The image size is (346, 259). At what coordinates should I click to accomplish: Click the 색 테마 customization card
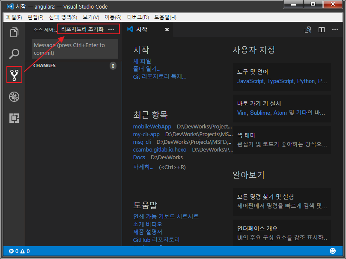click(x=282, y=140)
